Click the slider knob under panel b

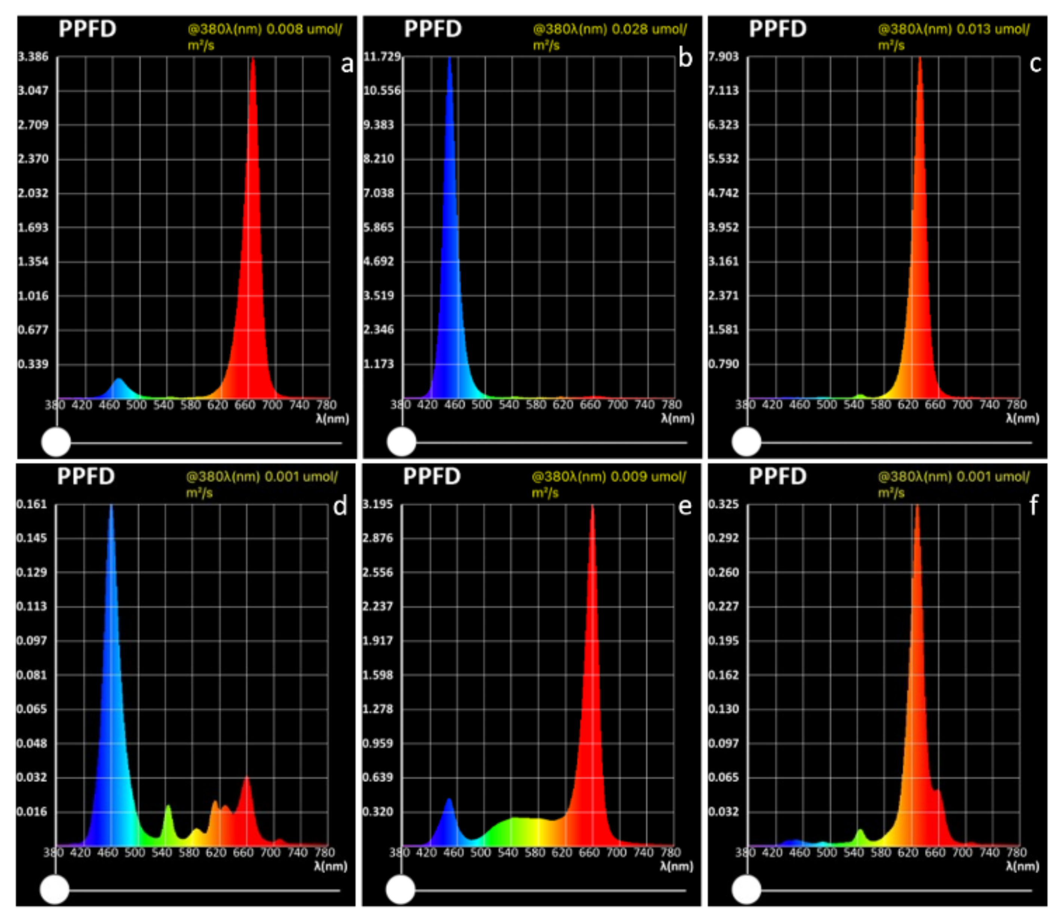tap(401, 441)
